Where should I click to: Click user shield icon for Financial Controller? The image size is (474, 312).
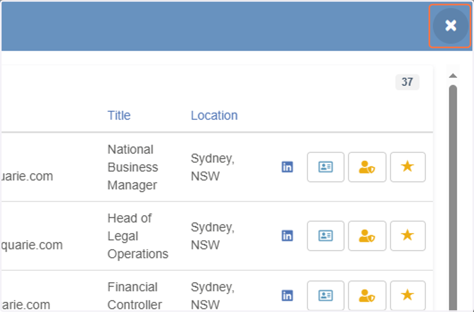pos(367,295)
